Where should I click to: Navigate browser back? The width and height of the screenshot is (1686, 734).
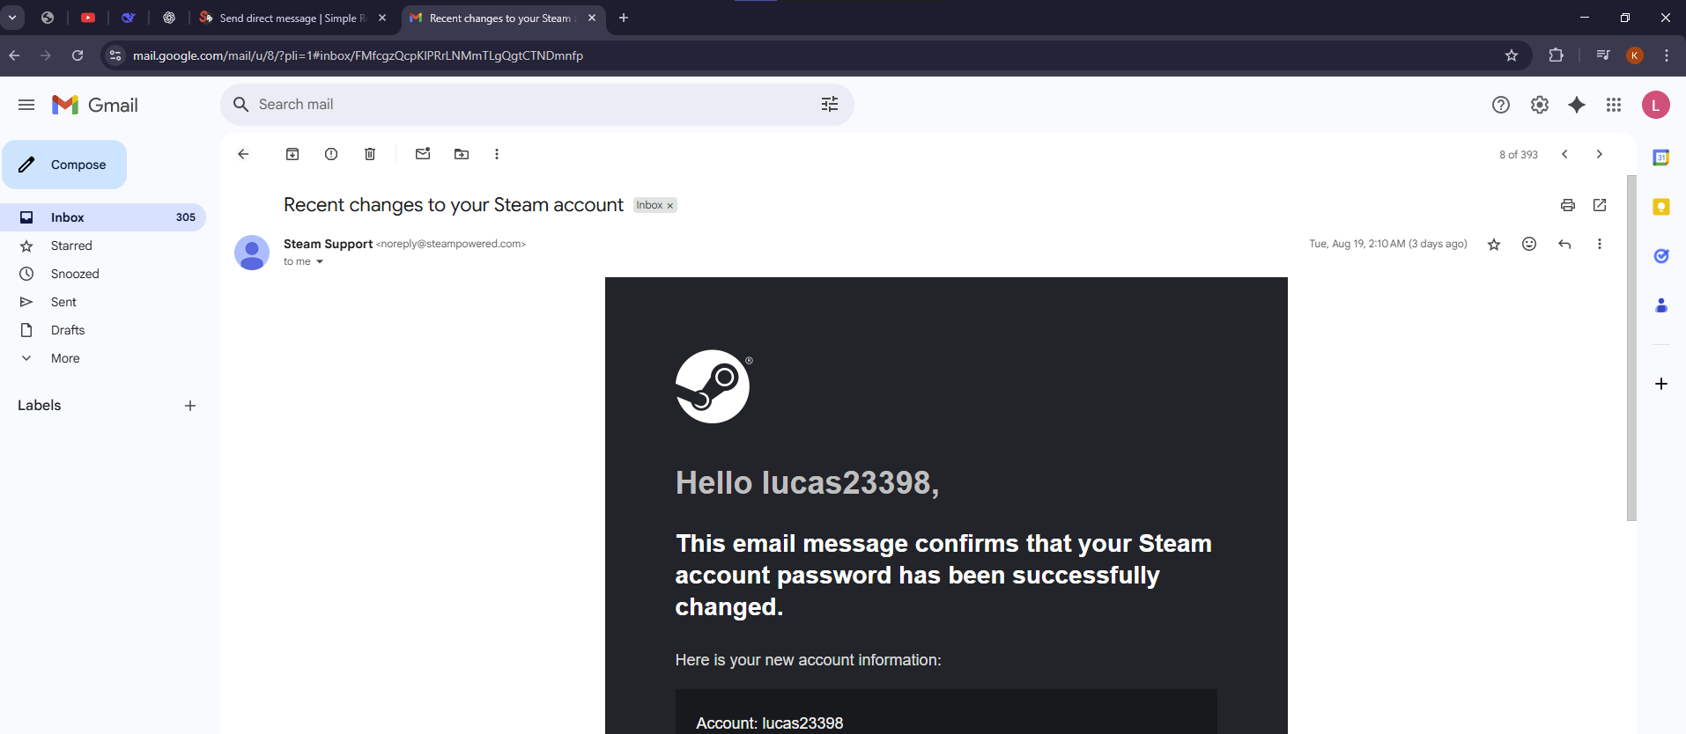[14, 55]
